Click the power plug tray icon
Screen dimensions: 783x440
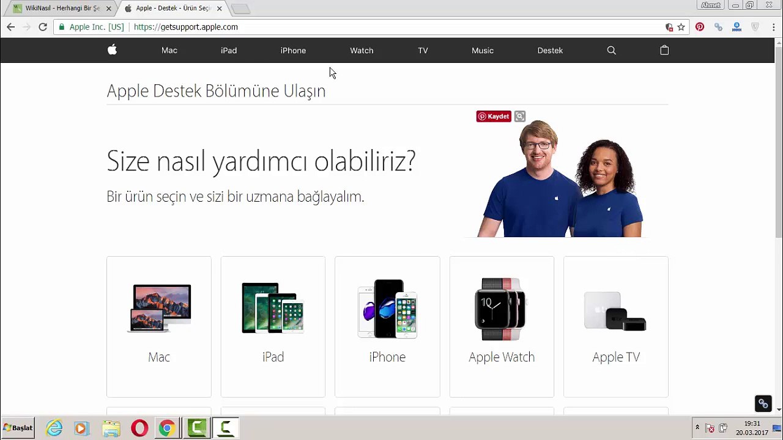[x=723, y=428]
